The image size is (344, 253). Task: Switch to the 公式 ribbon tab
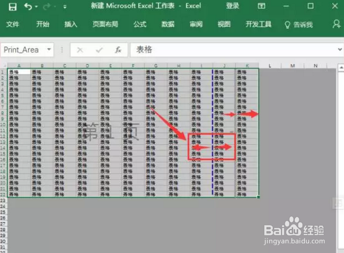tap(140, 24)
